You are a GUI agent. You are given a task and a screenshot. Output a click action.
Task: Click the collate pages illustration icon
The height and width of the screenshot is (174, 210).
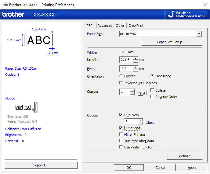point(142,93)
